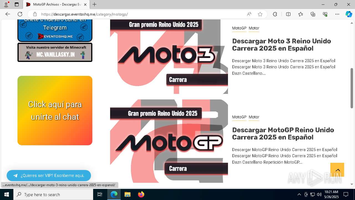The height and width of the screenshot is (200, 355).
Task: Open Firefox from taskbar
Action: click(141, 194)
